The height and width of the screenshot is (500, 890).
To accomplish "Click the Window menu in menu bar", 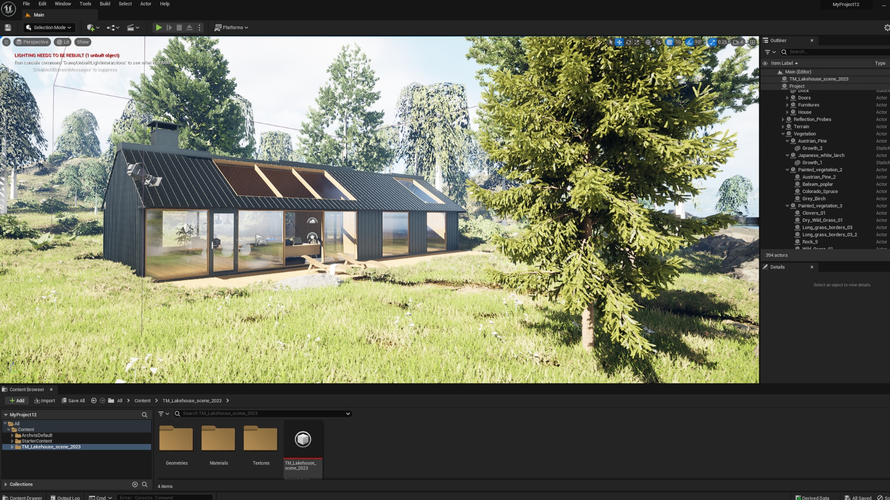I will [x=63, y=4].
